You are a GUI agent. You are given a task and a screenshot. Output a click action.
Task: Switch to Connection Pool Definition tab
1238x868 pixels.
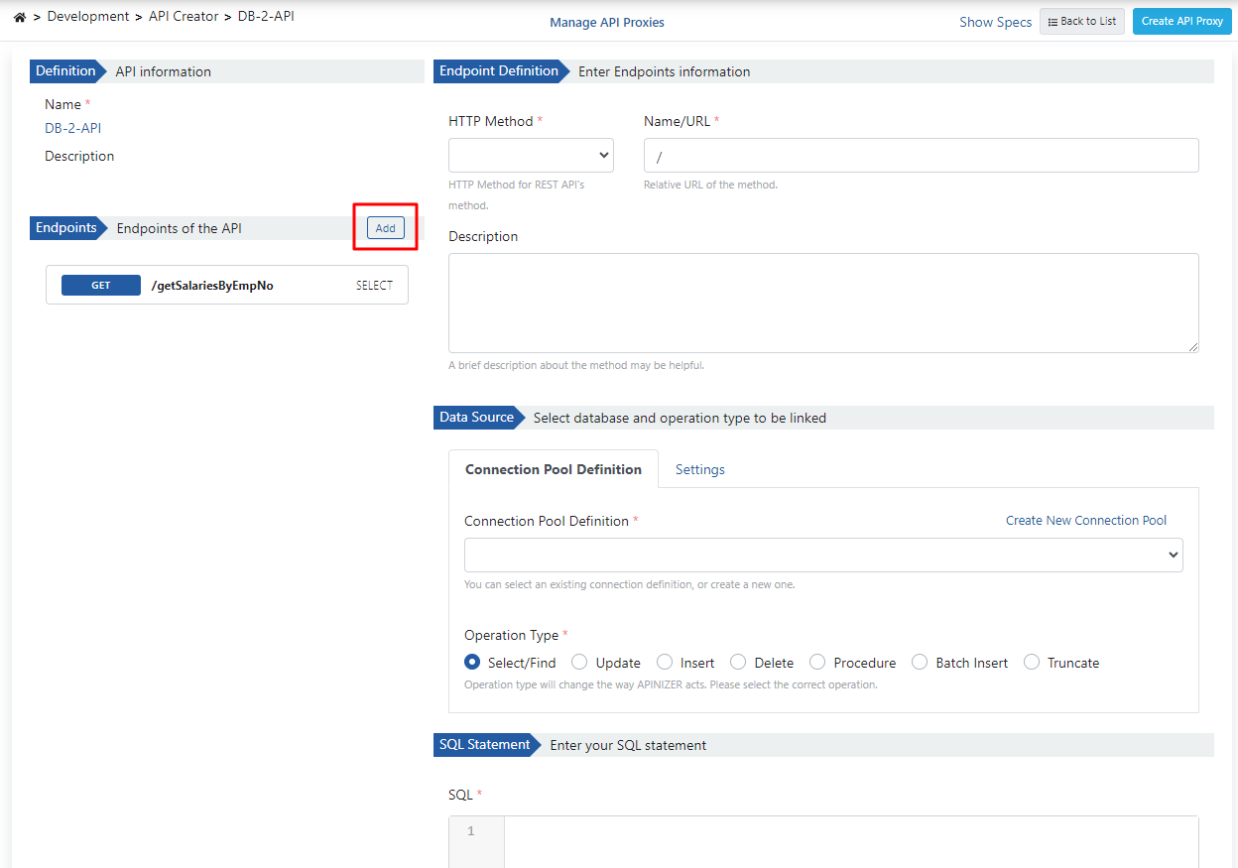[553, 469]
